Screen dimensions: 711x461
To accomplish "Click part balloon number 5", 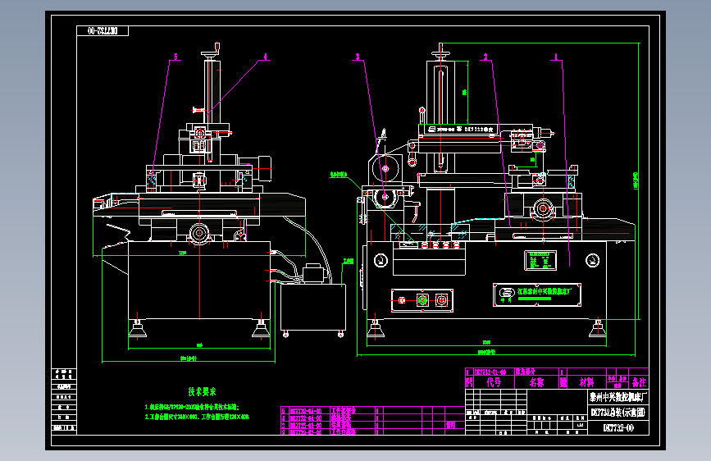I will click(176, 57).
